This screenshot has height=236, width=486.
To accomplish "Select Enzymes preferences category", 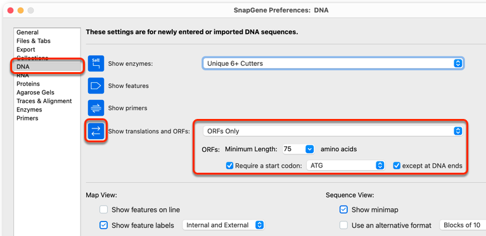I will click(47, 110).
